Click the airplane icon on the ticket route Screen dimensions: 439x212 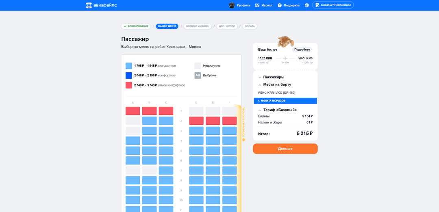[285, 58]
